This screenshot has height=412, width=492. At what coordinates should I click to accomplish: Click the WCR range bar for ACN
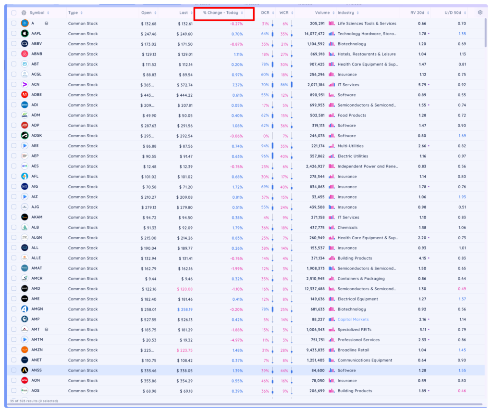click(x=292, y=85)
